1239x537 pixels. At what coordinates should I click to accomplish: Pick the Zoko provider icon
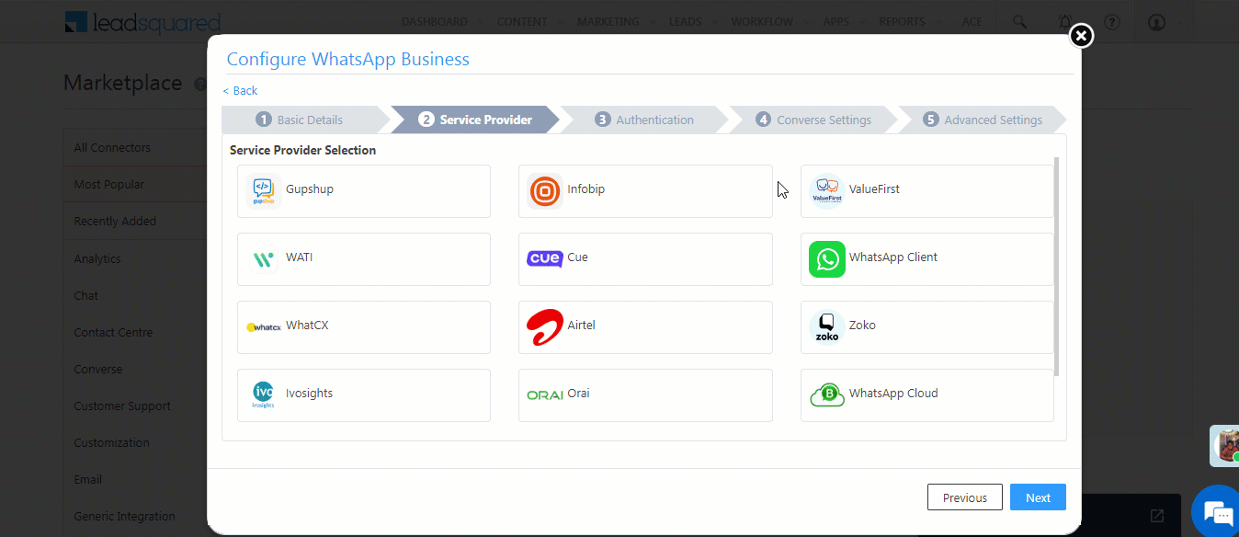826,327
